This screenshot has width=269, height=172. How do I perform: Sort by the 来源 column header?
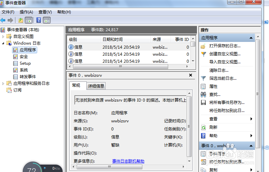[160, 40]
